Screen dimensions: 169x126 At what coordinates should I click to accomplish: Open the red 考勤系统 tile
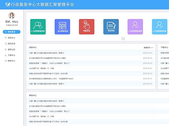[86, 27]
